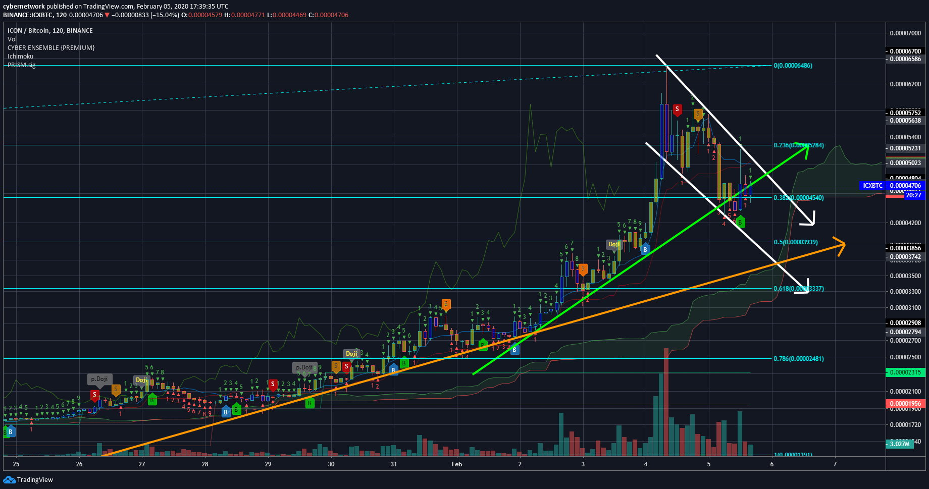Select the p.Doji label near Jan 26
Screen dimensions: 929x489
[99, 379]
